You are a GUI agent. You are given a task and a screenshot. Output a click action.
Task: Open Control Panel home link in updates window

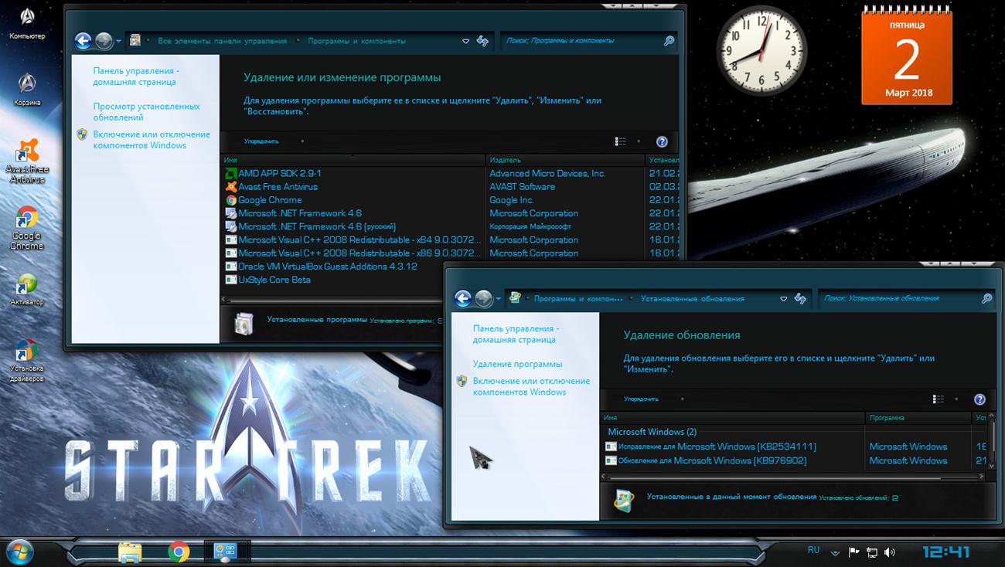(x=516, y=334)
